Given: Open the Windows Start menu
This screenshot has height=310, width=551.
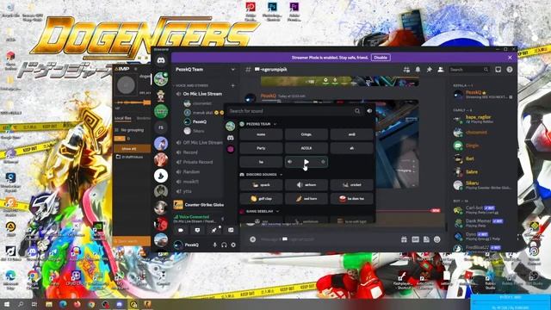Looking at the screenshot, I should [x=7, y=304].
